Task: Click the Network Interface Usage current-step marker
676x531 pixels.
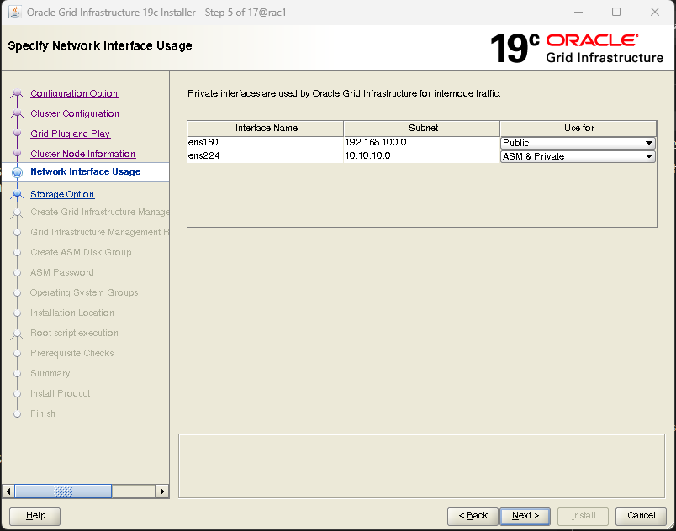Action: click(x=18, y=172)
